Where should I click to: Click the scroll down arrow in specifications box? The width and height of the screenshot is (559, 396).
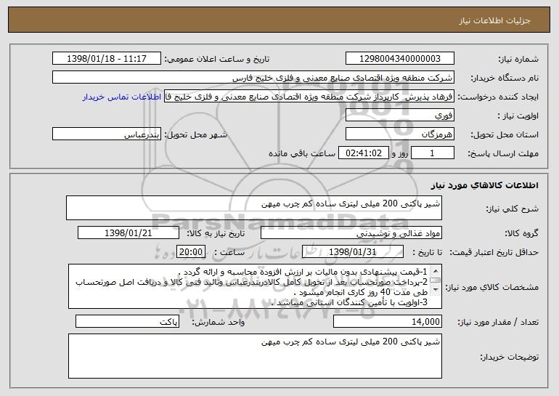pos(436,290)
